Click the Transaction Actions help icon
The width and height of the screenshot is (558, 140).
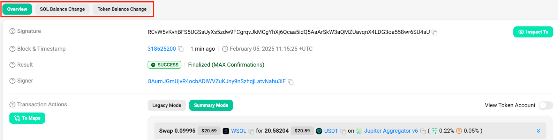pos(13,105)
